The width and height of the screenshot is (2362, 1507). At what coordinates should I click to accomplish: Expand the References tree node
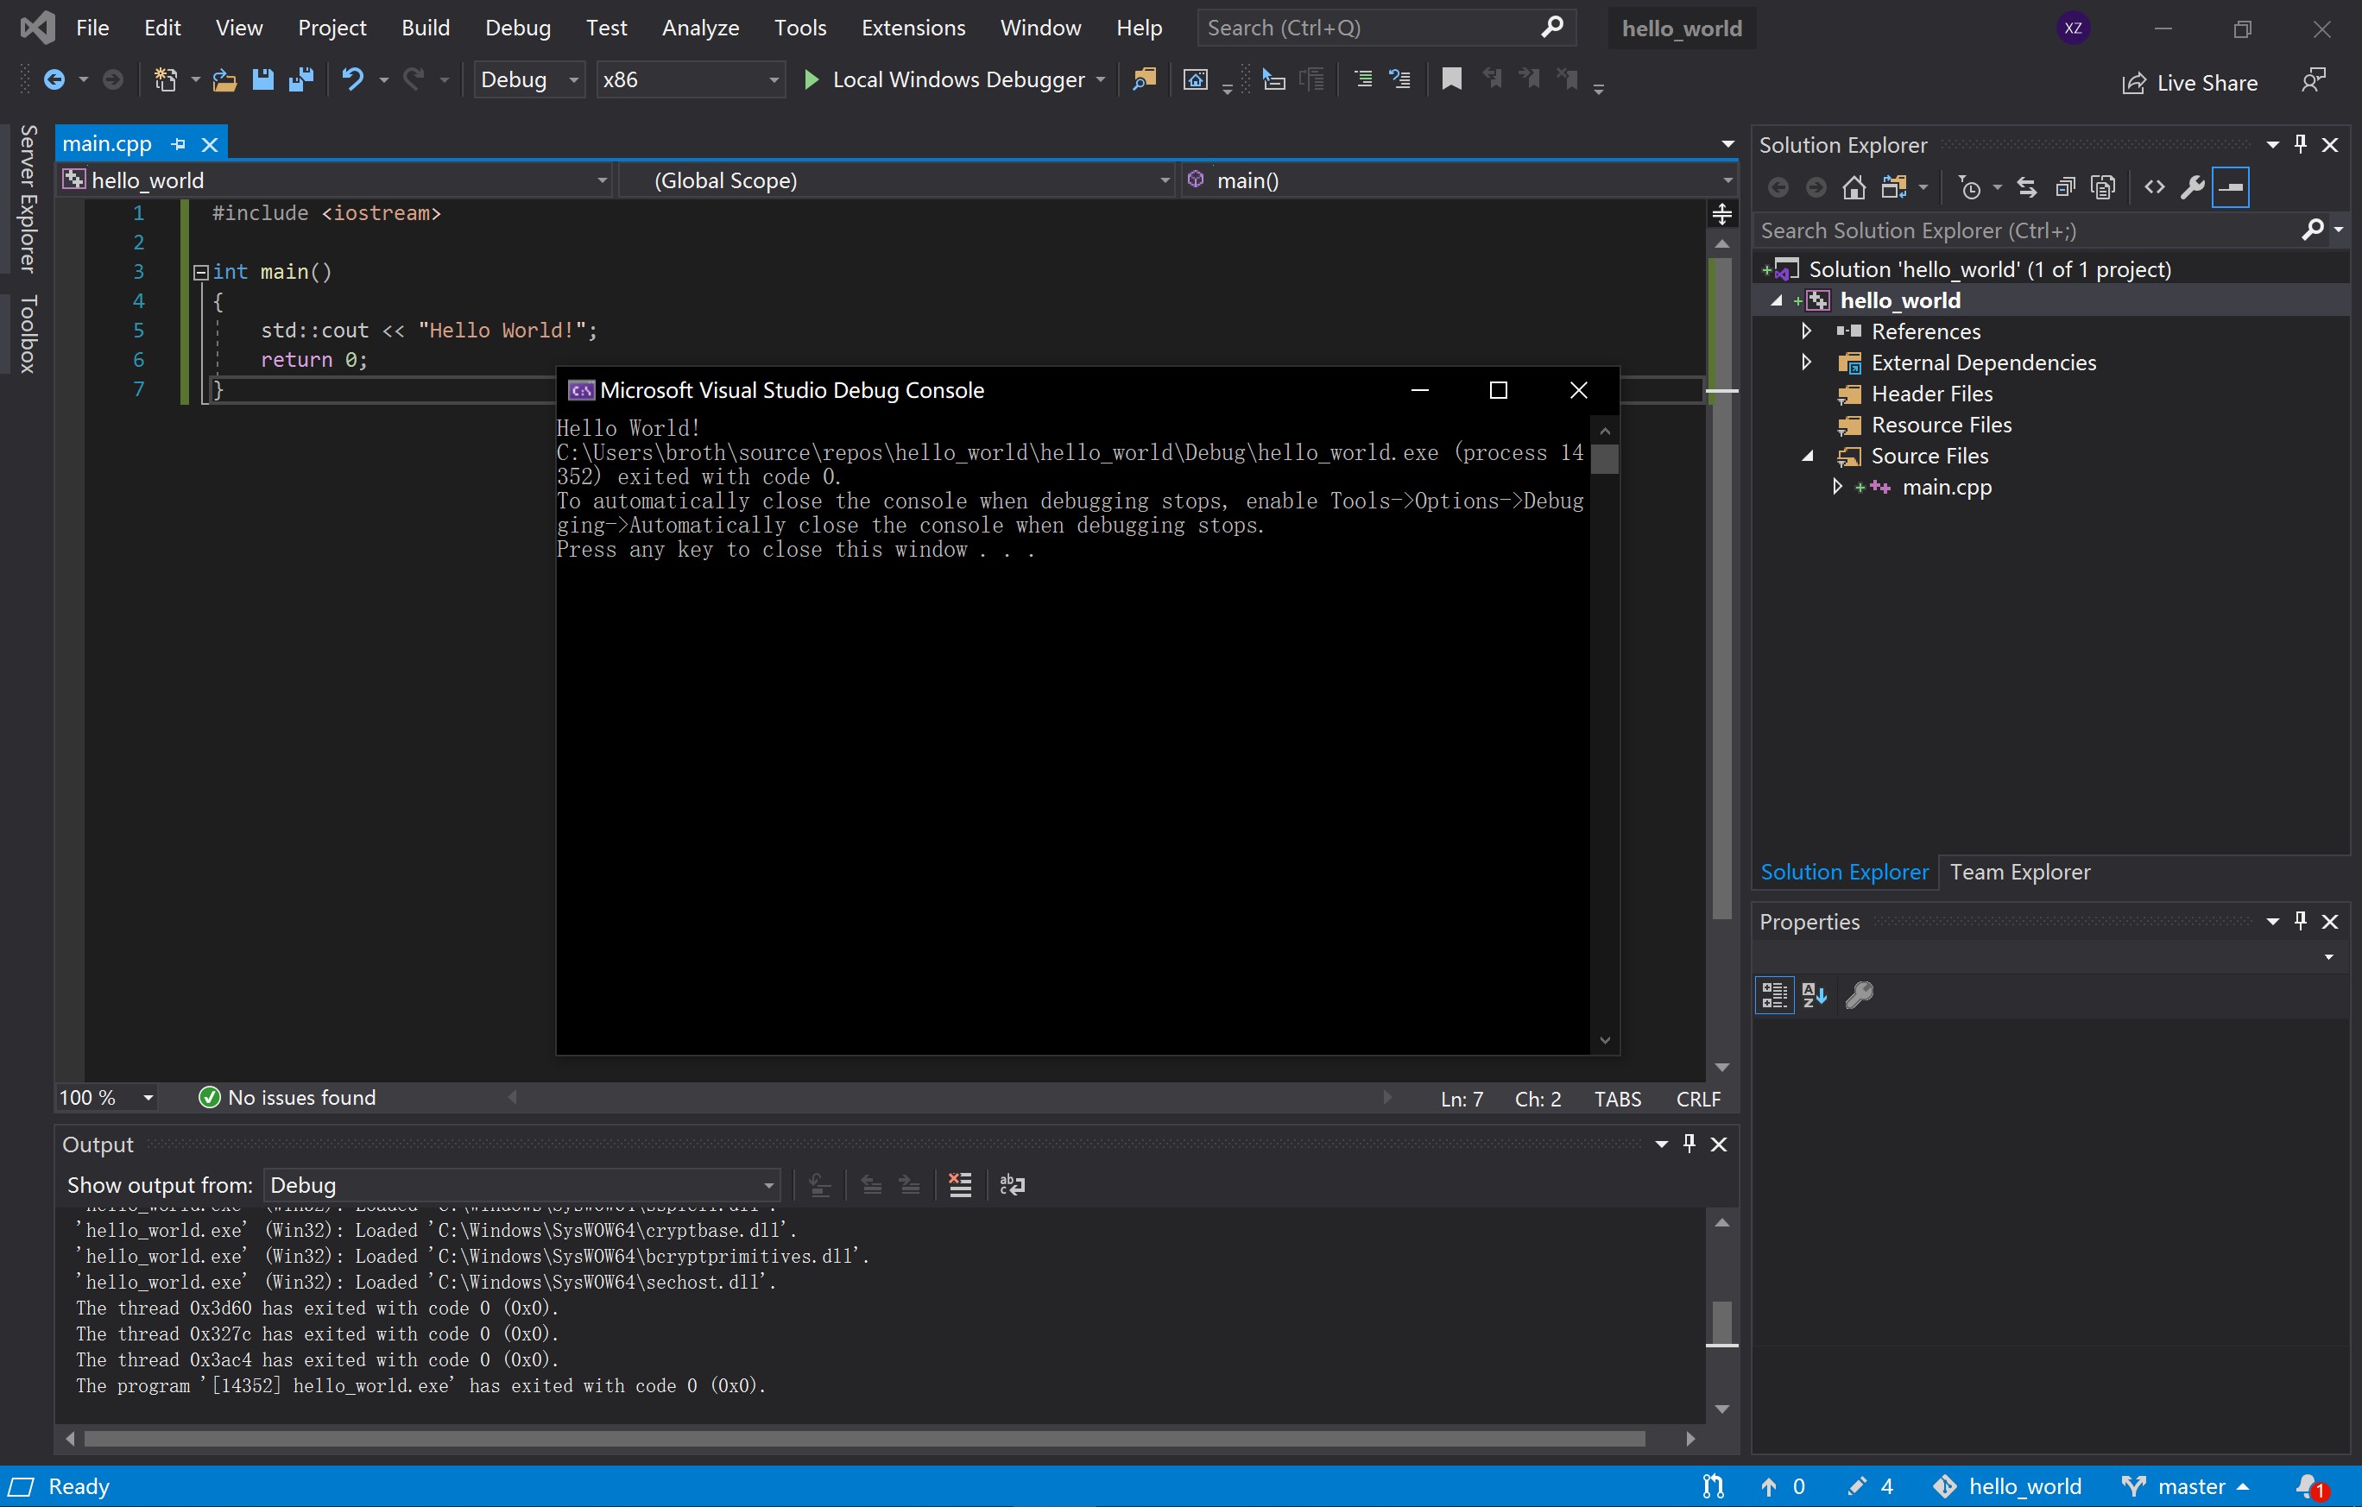click(x=1806, y=331)
